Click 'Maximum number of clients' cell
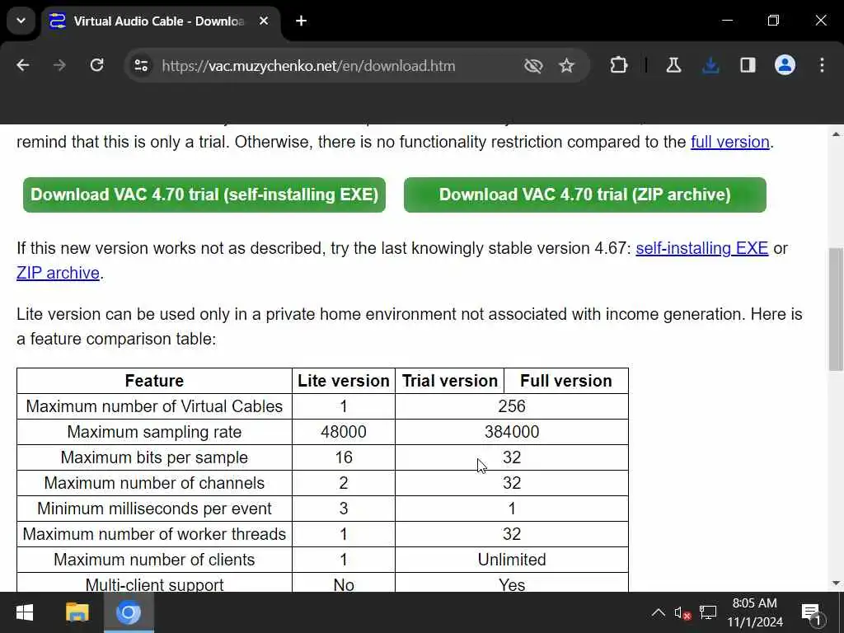Image resolution: width=844 pixels, height=633 pixels. tap(154, 560)
